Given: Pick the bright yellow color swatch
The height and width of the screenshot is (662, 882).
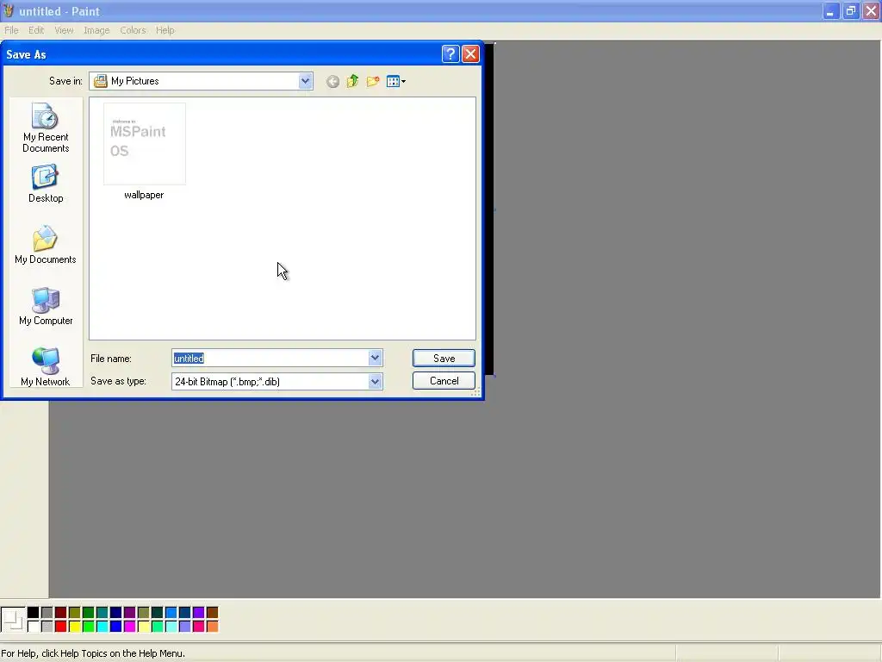Looking at the screenshot, I should [x=74, y=626].
